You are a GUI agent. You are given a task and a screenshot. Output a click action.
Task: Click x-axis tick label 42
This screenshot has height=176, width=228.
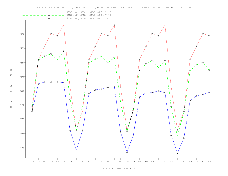pos(121,162)
